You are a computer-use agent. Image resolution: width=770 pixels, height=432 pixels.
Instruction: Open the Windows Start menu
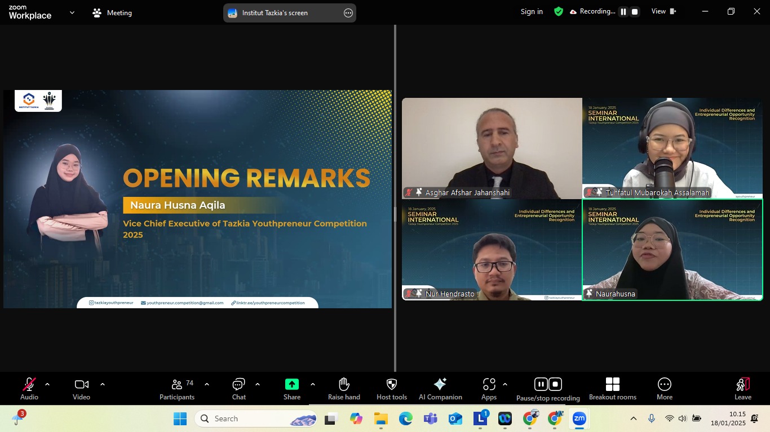[x=180, y=418]
